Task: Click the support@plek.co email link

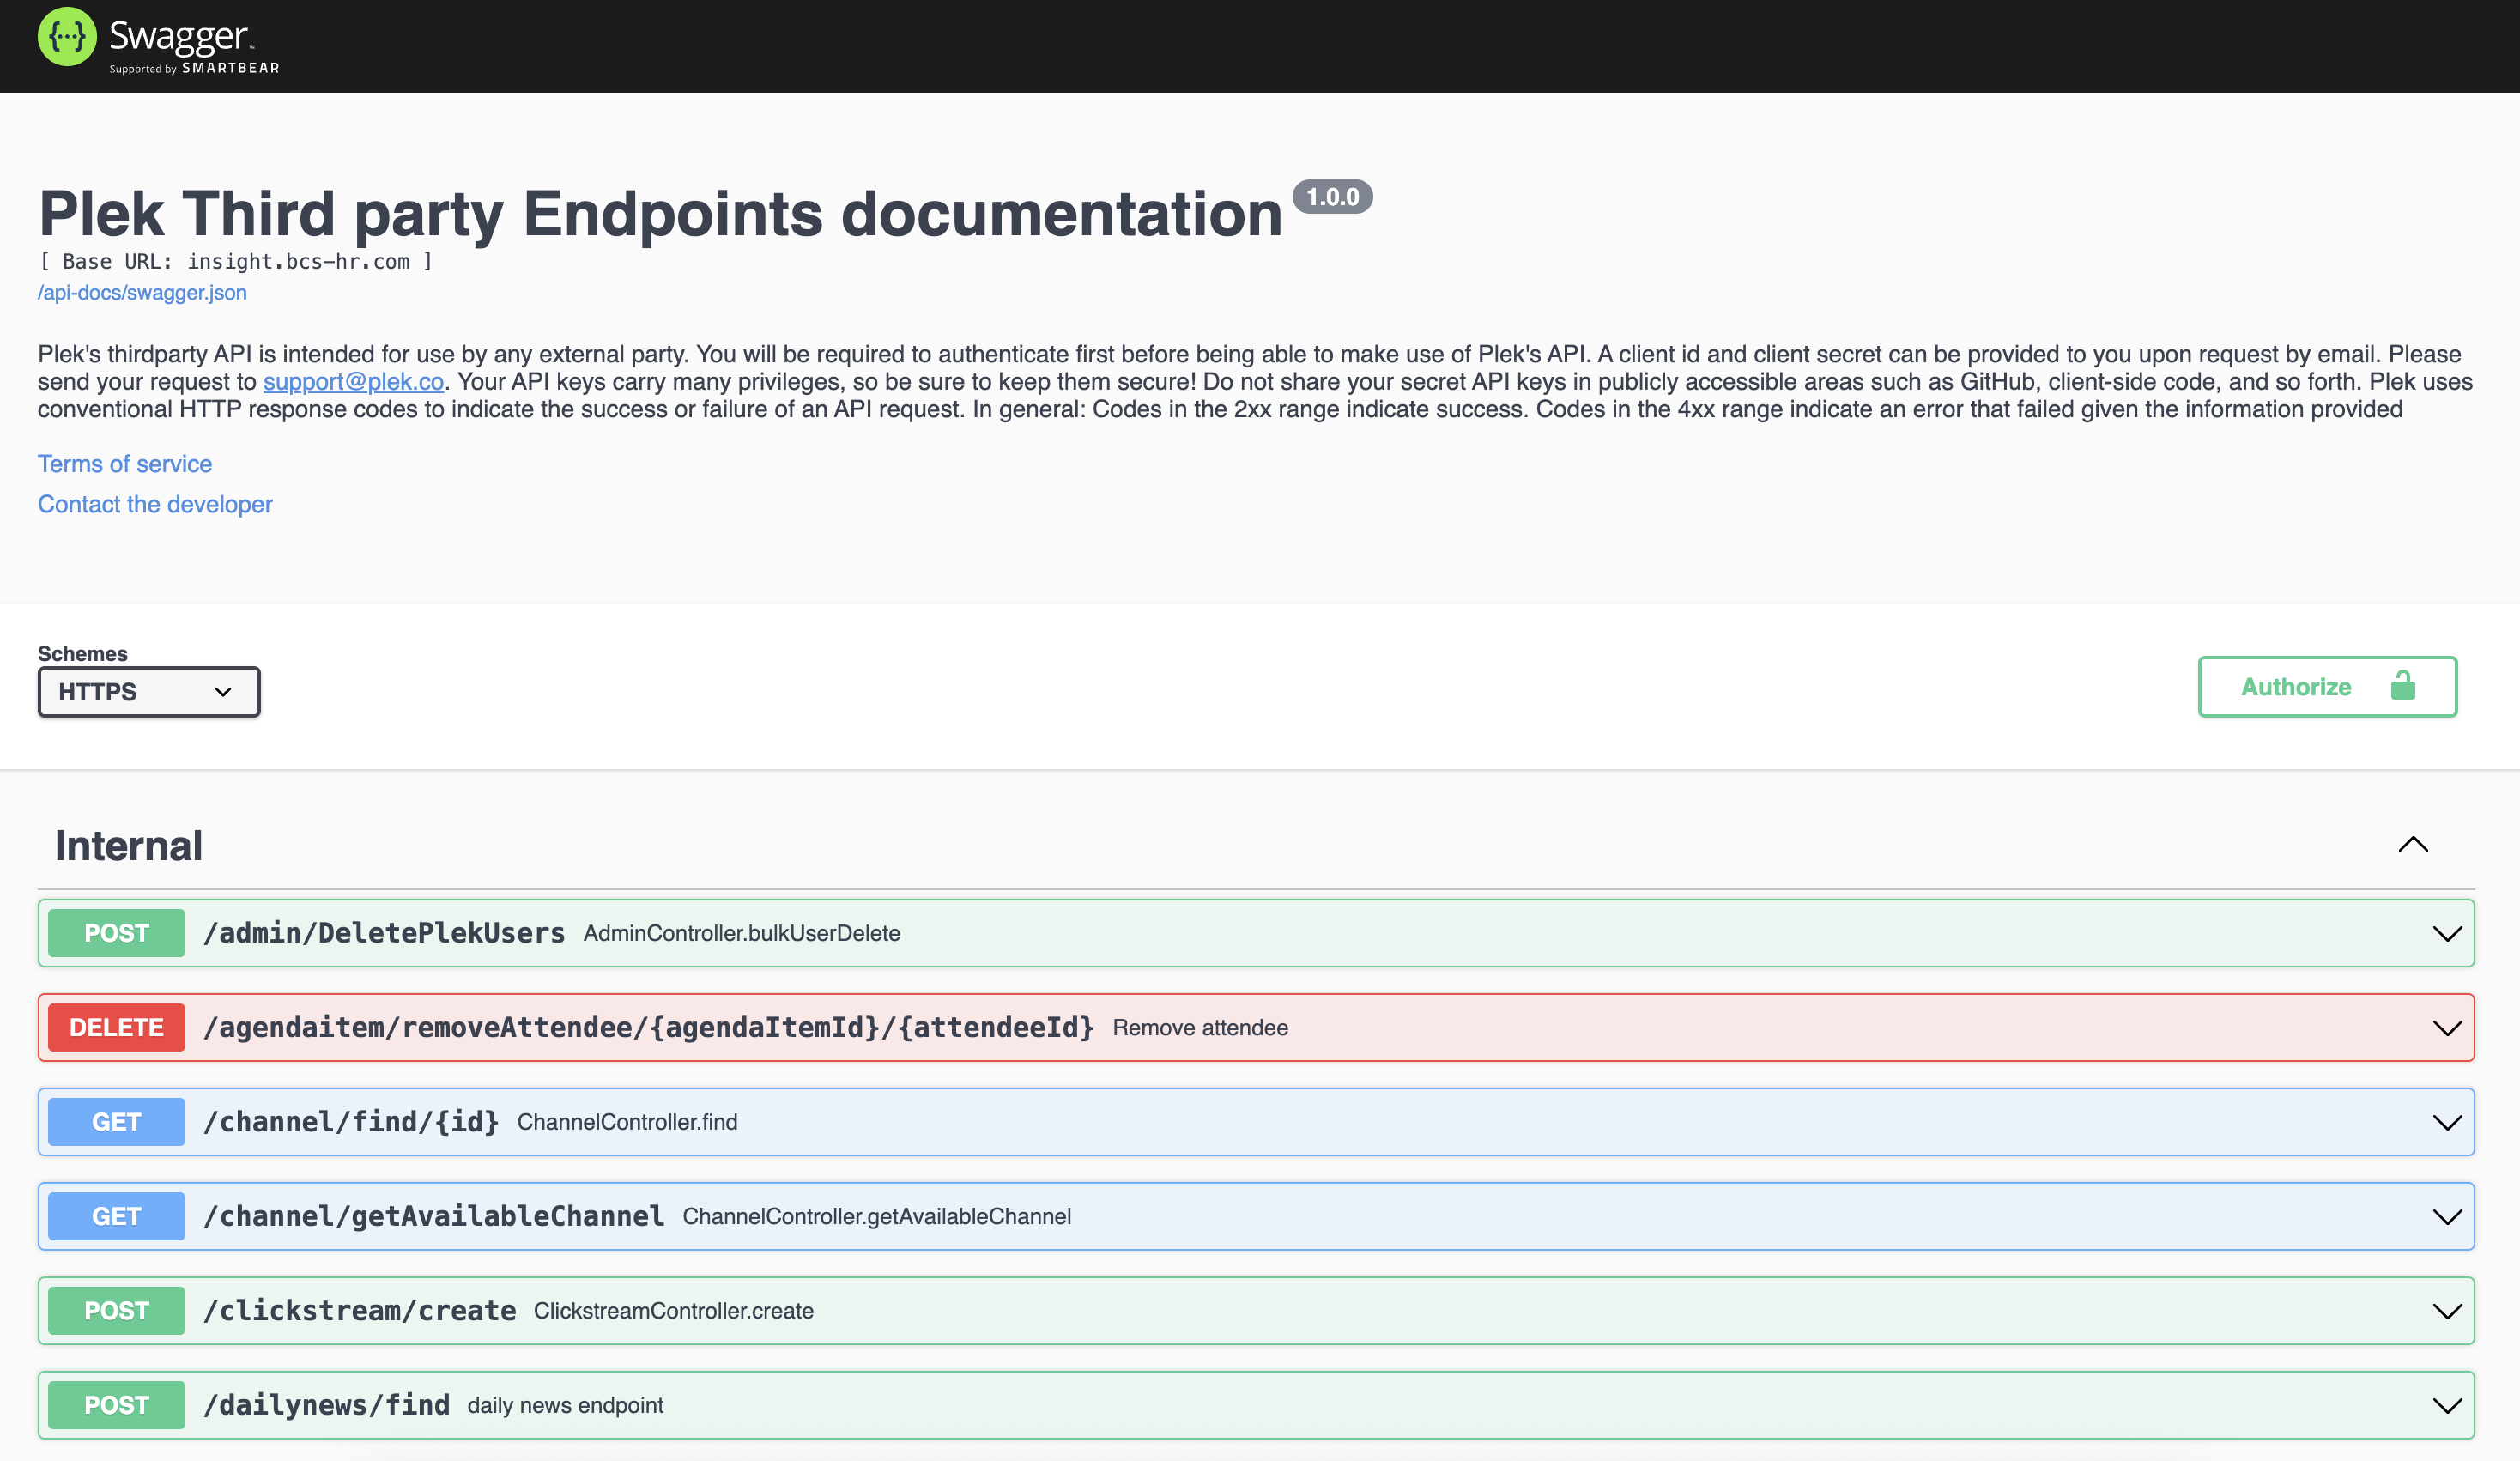Action: click(x=353, y=382)
